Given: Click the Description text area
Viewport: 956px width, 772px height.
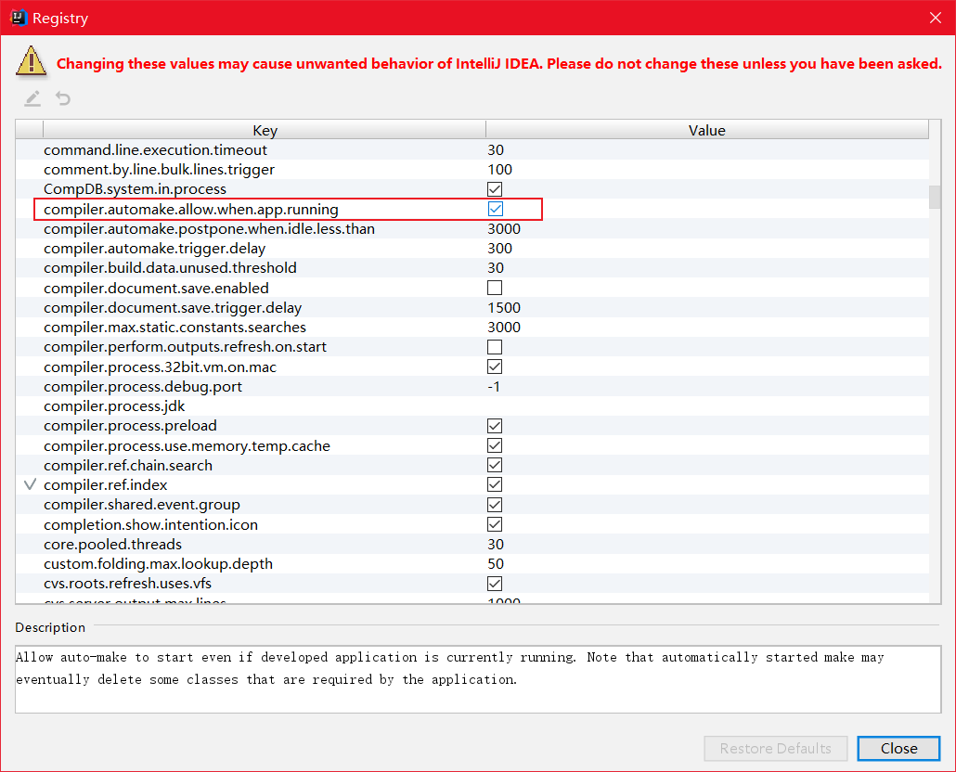Looking at the screenshot, I should [478, 679].
